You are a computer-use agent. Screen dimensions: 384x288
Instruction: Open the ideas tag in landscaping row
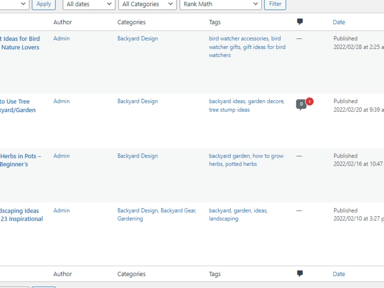pos(260,210)
